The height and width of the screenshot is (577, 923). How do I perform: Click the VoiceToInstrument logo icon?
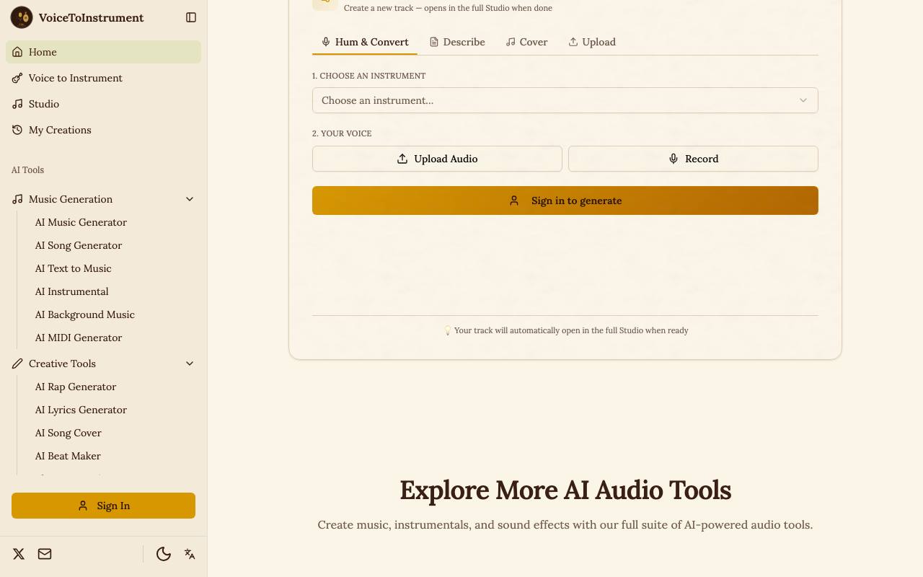point(22,17)
